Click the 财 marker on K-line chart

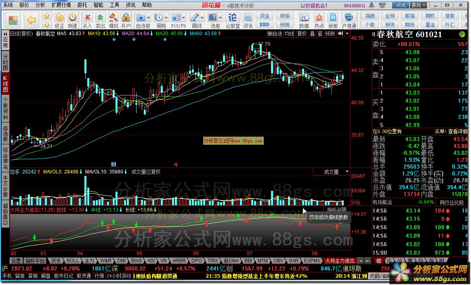(x=114, y=164)
